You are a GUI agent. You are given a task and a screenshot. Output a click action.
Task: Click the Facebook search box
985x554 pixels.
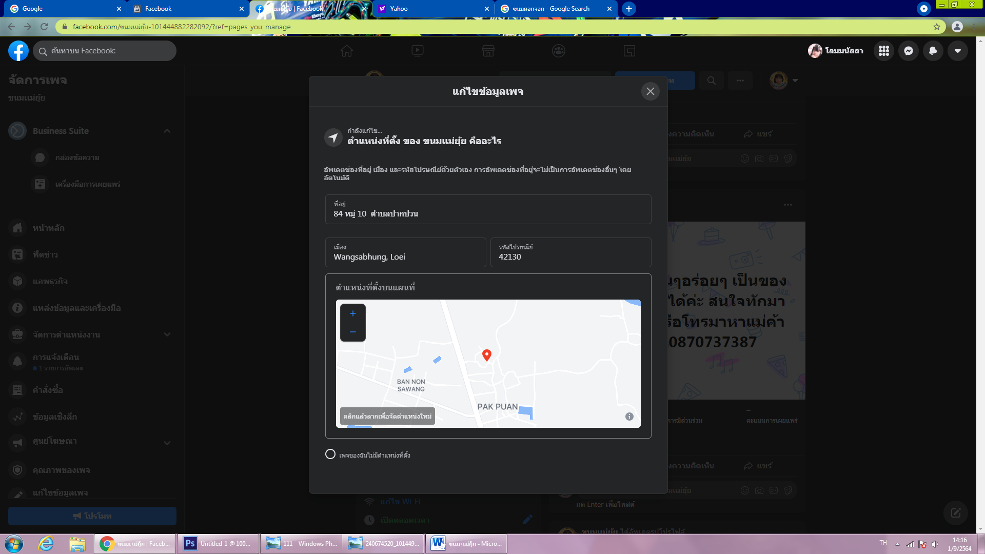[x=105, y=51]
